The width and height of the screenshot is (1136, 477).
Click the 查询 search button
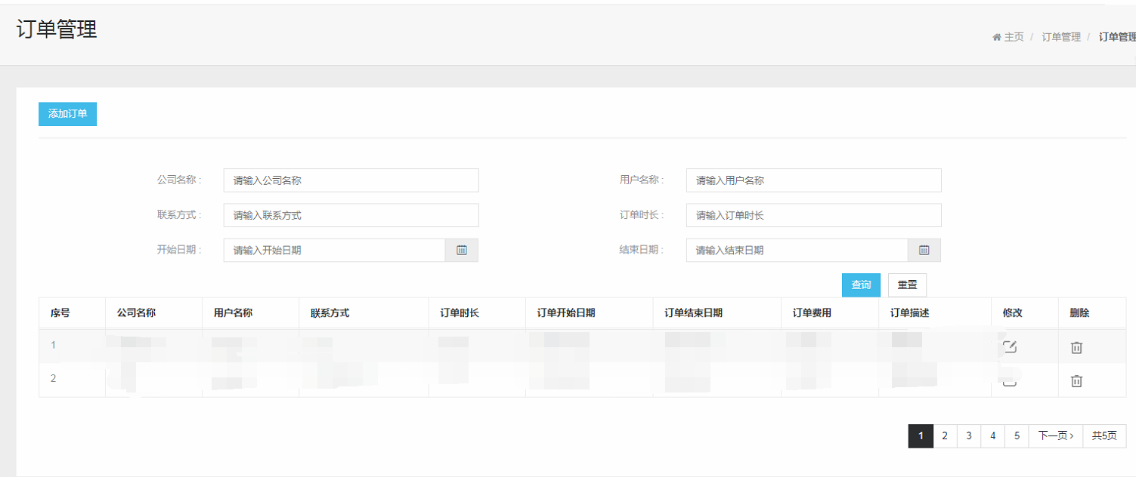(x=861, y=285)
